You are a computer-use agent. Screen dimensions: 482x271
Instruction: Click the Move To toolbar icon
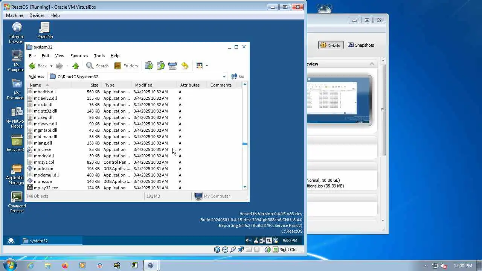pyautogui.click(x=149, y=66)
